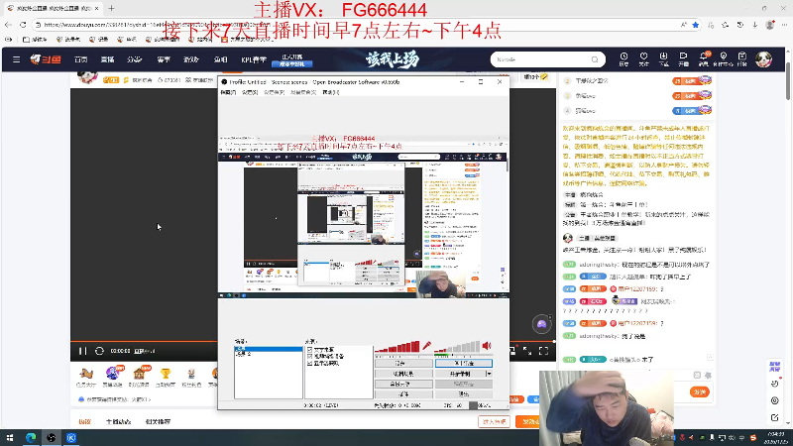
Task: Click the outlined button beside orange one below player
Action: point(494,421)
